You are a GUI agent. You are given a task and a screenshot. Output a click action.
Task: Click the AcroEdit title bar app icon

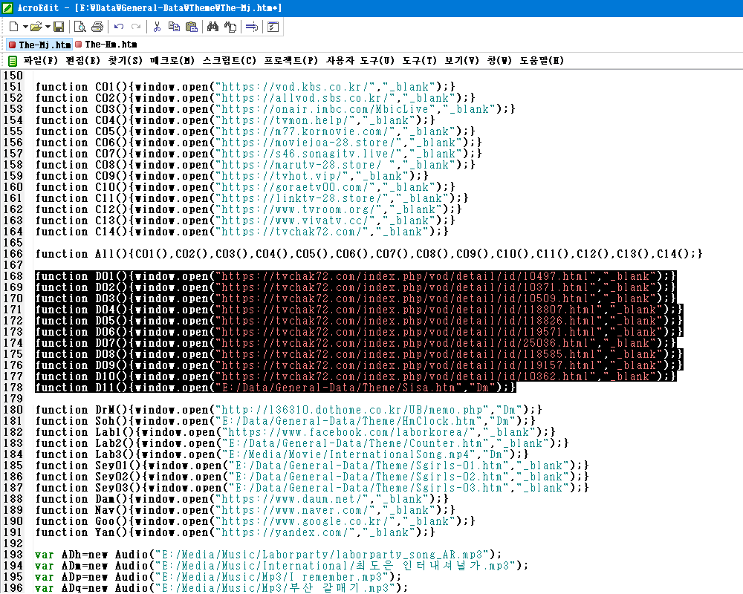pos(7,7)
